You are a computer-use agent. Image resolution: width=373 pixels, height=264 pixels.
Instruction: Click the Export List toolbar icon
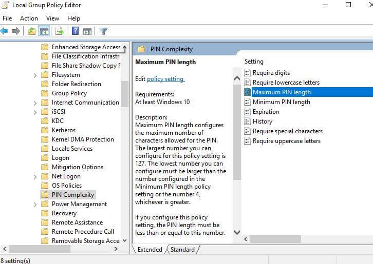click(60, 31)
